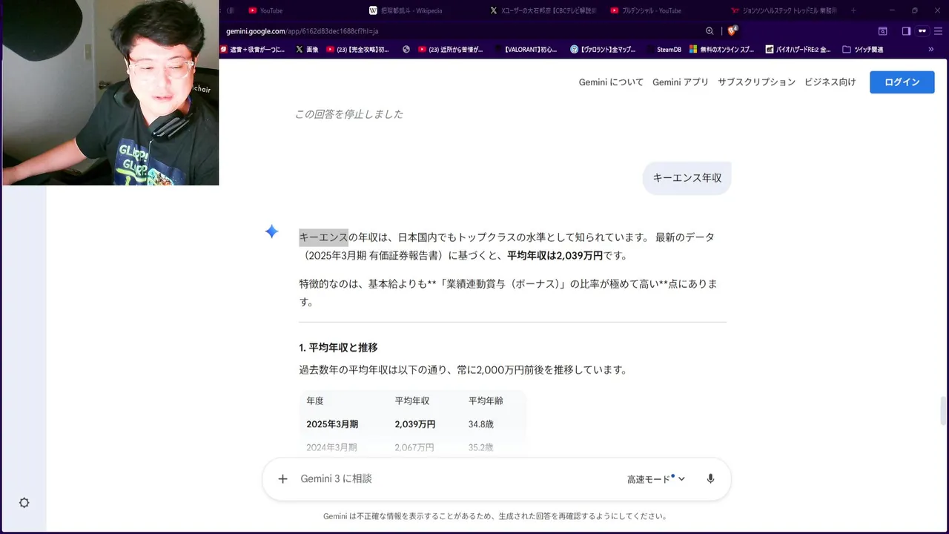Click the 1. 平均年収と推移 heading

pyautogui.click(x=338, y=348)
